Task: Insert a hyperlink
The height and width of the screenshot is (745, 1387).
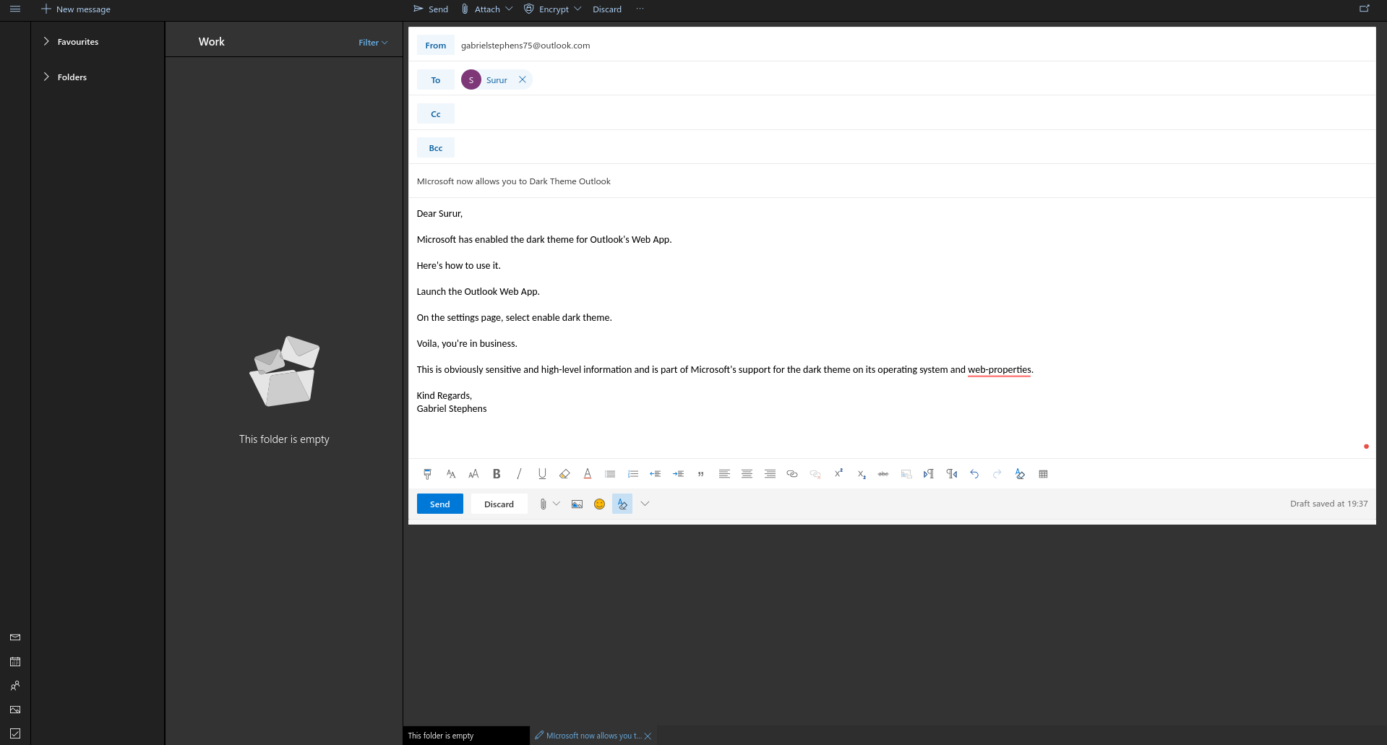Action: pos(792,474)
